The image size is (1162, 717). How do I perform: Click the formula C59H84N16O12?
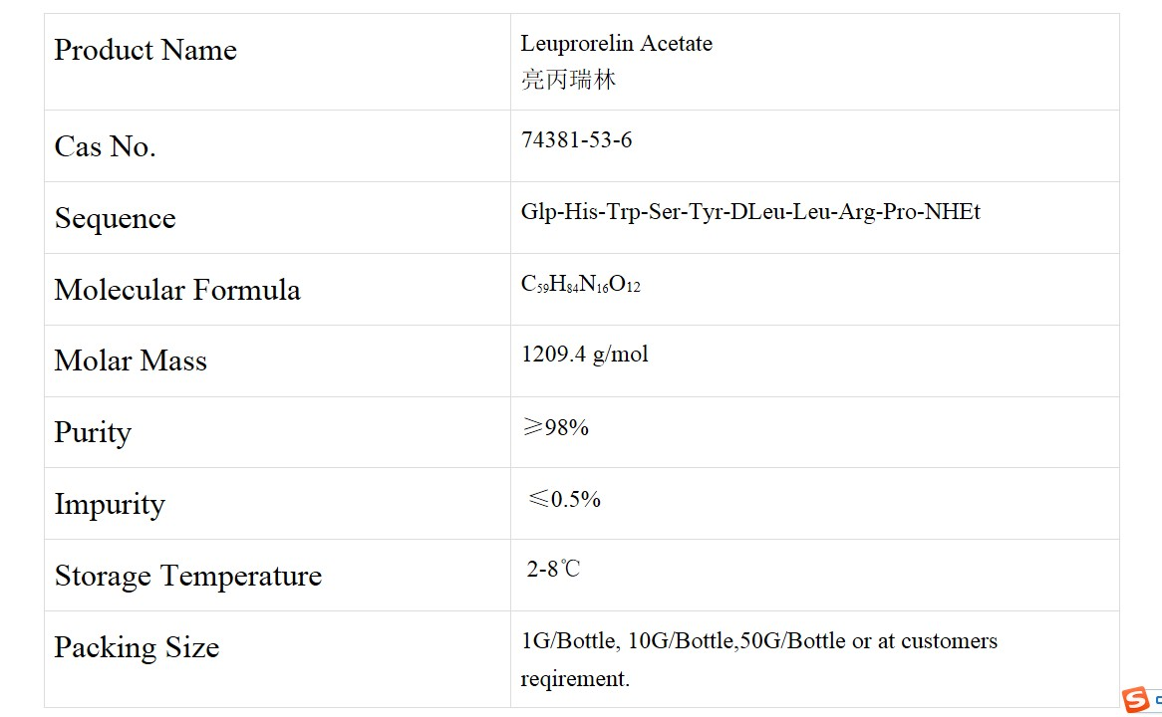[x=580, y=285]
